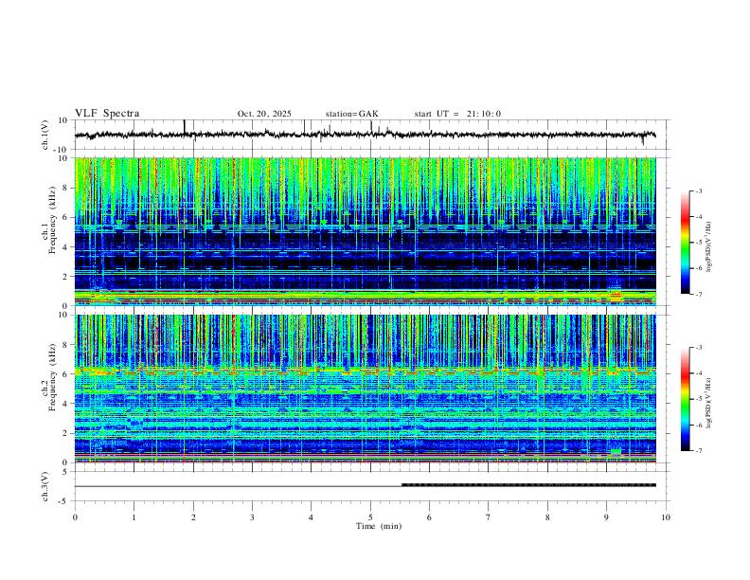Click time axis tick label "0"
Image resolution: width=750 pixels, height=580 pixels.
pyautogui.click(x=75, y=517)
